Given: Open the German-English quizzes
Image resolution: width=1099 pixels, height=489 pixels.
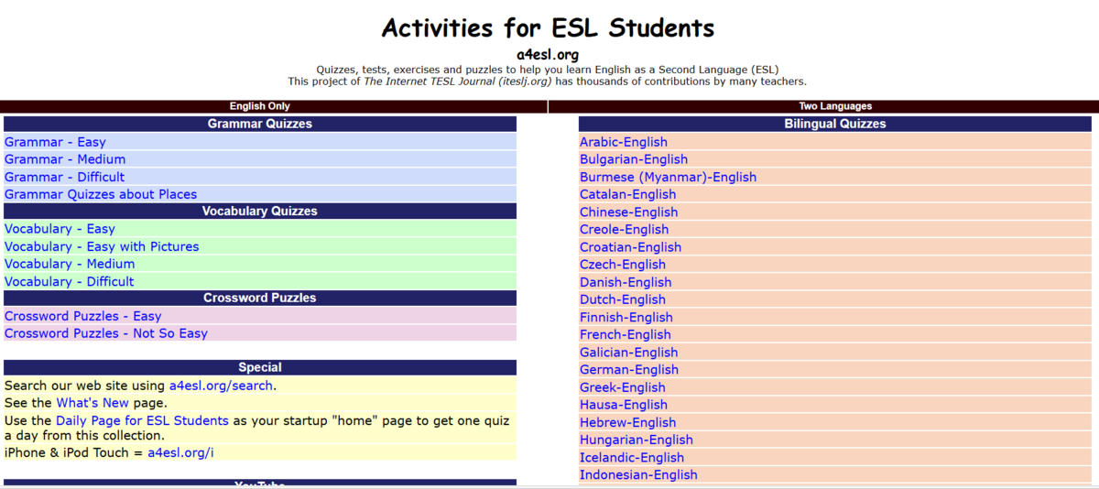Looking at the screenshot, I should [629, 369].
